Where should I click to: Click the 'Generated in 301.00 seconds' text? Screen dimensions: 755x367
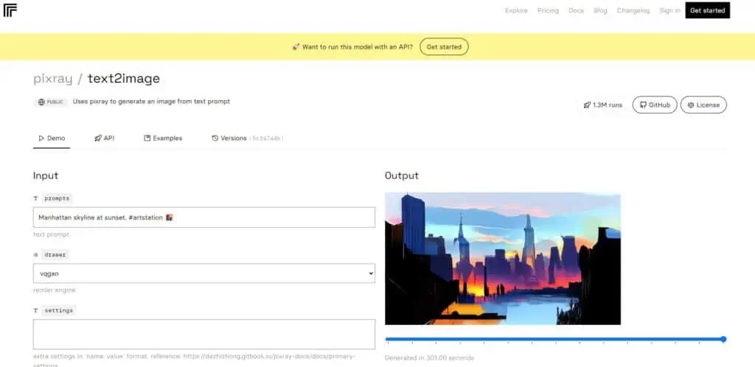click(430, 358)
